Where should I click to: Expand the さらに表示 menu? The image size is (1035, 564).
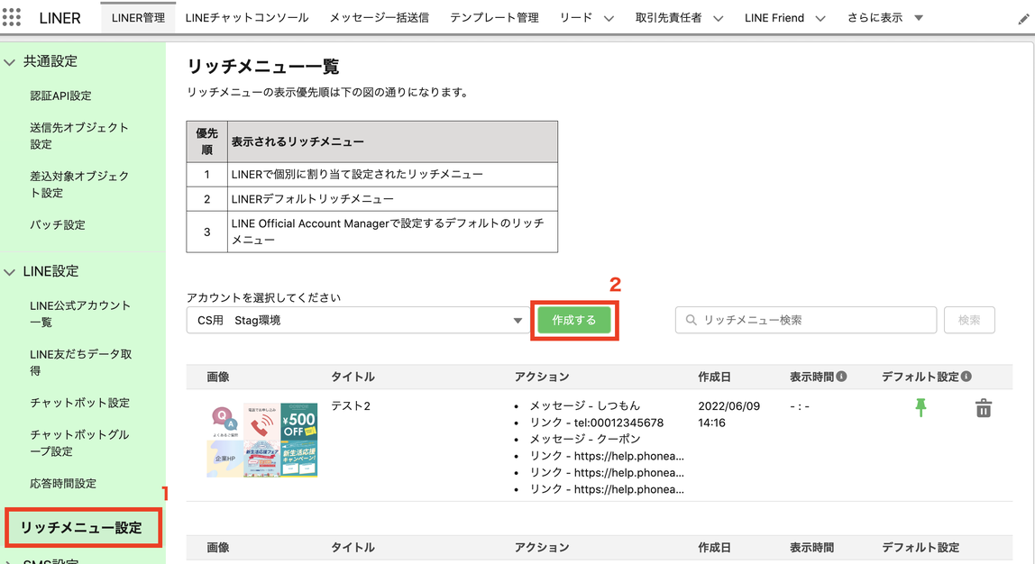pyautogui.click(x=885, y=18)
